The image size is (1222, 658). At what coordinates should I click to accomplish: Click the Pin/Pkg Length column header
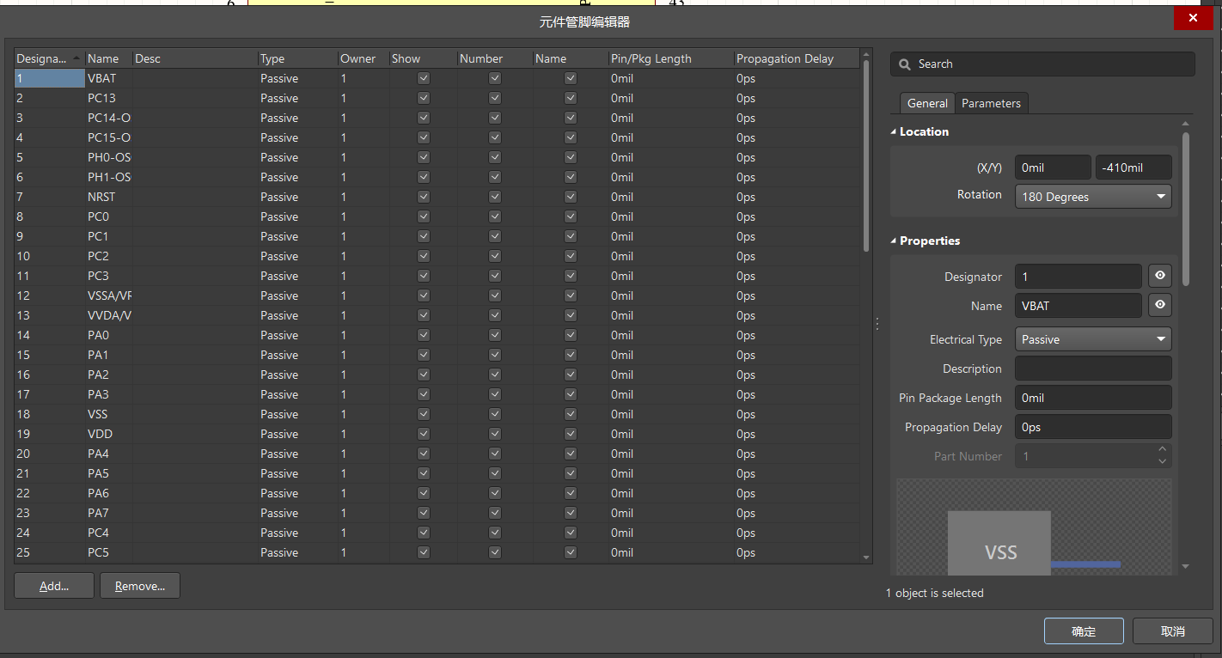click(671, 58)
